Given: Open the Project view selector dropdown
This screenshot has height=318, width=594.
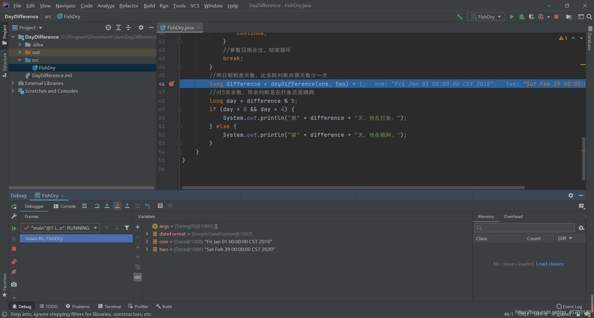Looking at the screenshot, I should (27, 27).
